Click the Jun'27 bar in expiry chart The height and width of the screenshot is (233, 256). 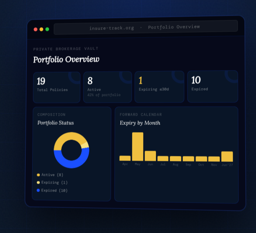pyautogui.click(x=227, y=157)
